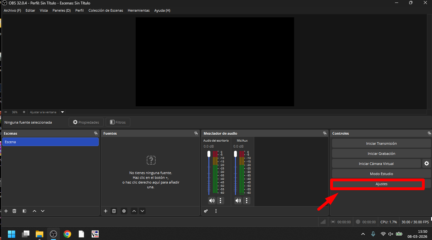The image size is (432, 240).
Task: Add a new scene with plus icon
Action: (6, 211)
